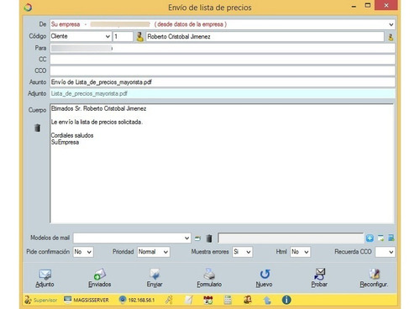Click Nuevo to start a new mail
420x309 pixels.
pos(264,278)
